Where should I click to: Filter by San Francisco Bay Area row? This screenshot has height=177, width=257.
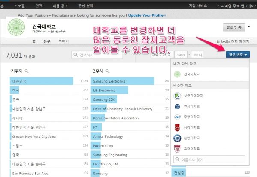(49, 173)
